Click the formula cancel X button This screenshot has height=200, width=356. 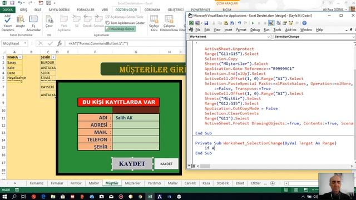point(41,43)
